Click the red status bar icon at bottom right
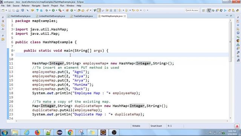Viewport: 241px width, 136px height. (x=237, y=126)
